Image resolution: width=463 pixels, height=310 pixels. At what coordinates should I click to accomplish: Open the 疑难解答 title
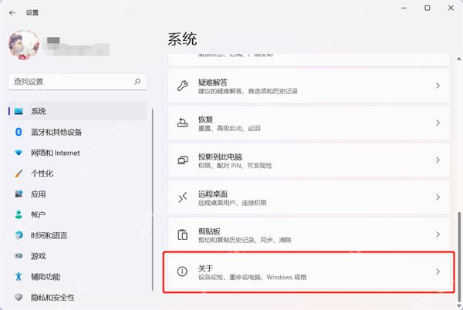(x=213, y=83)
